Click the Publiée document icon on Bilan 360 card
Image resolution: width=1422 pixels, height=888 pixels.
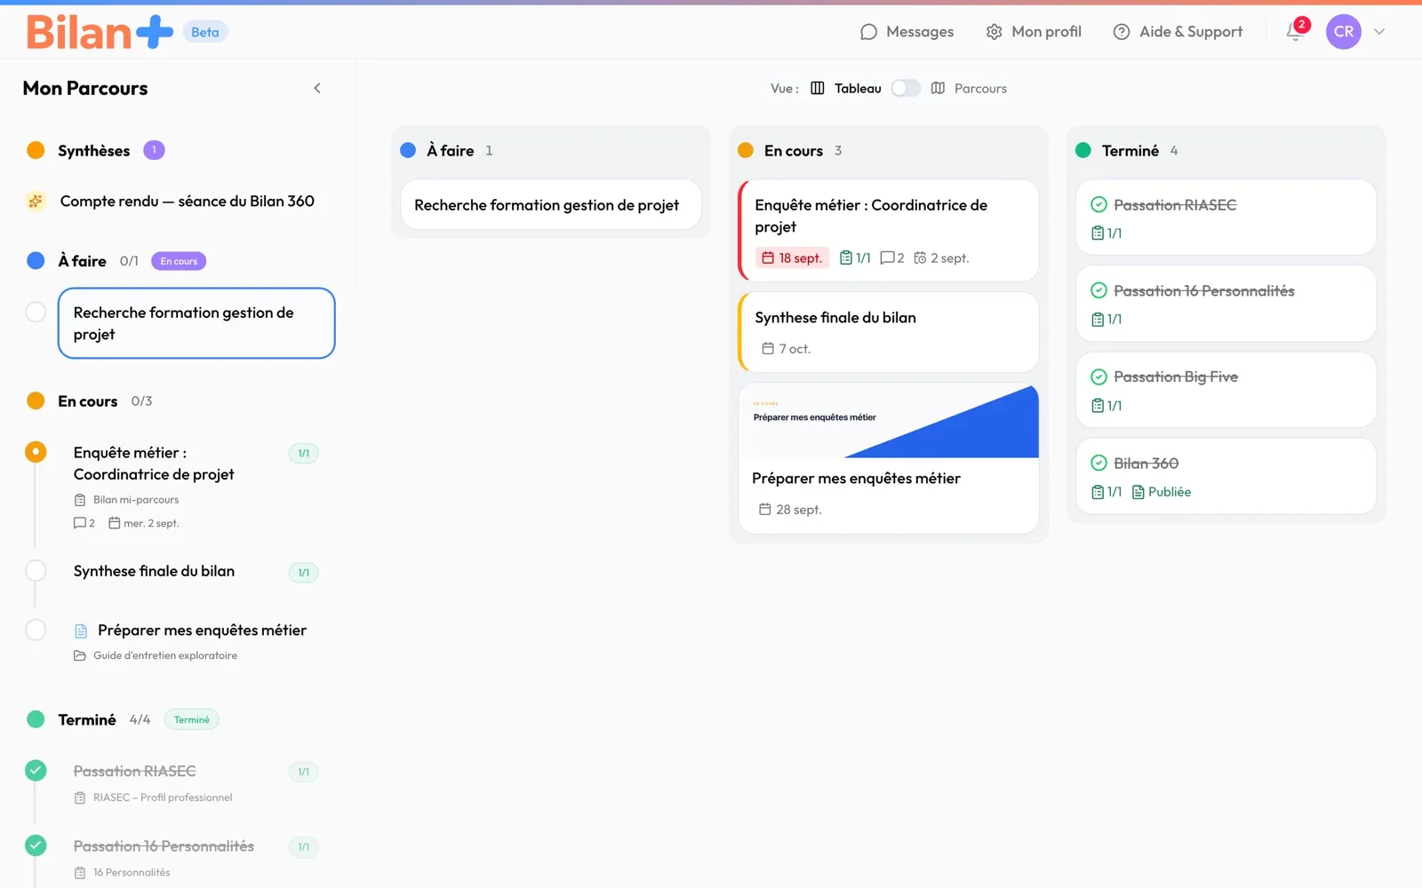1138,492
